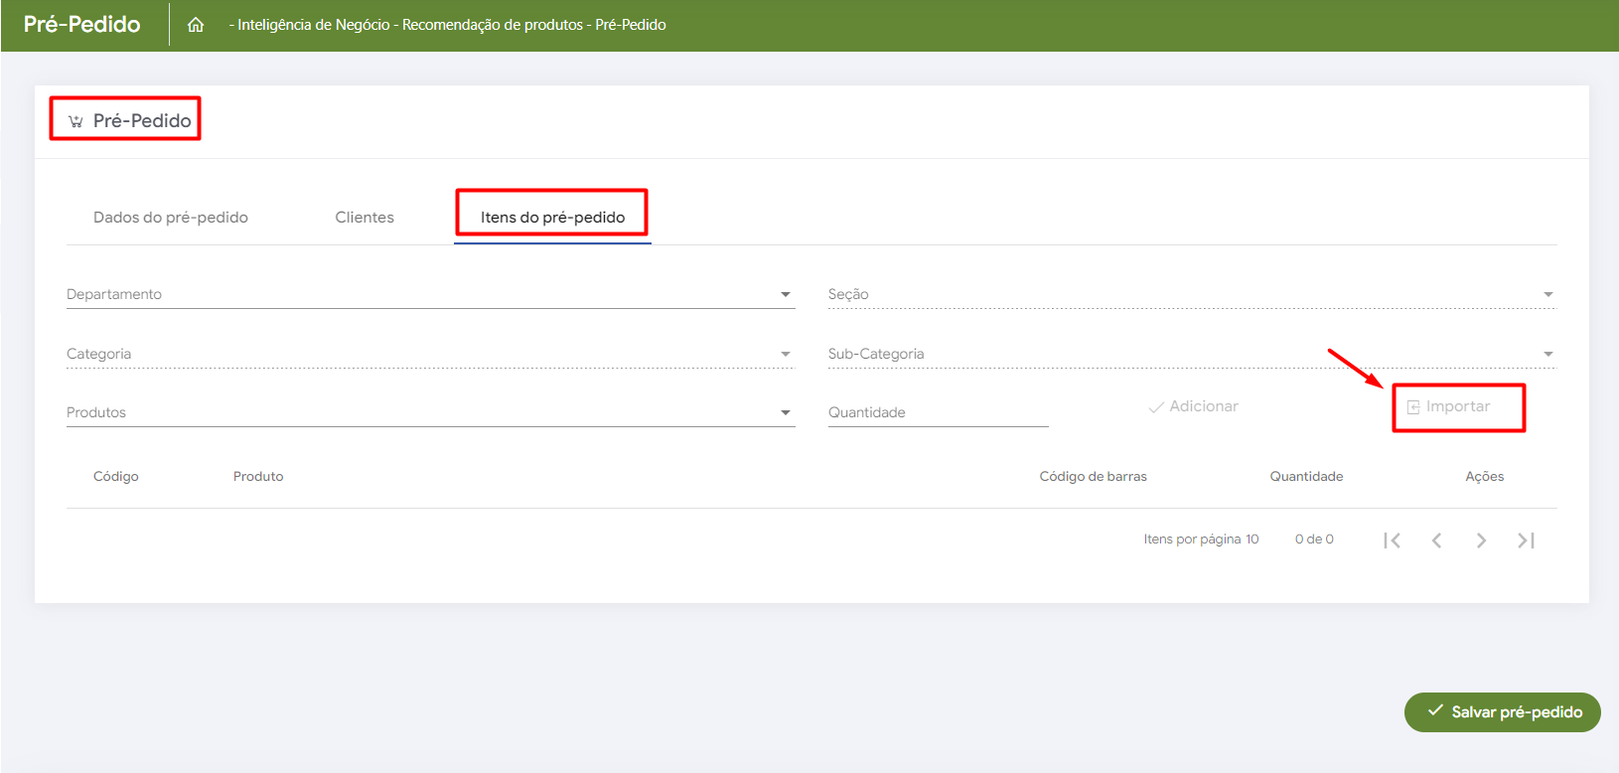
Task: Jump to last page of results
Action: [1526, 541]
